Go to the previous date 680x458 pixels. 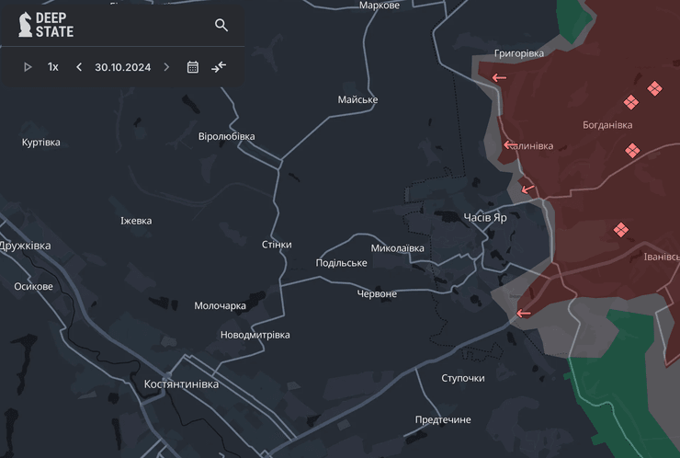point(79,67)
